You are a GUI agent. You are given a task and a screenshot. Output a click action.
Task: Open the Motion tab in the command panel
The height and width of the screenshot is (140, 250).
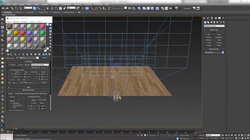[x=216, y=18]
